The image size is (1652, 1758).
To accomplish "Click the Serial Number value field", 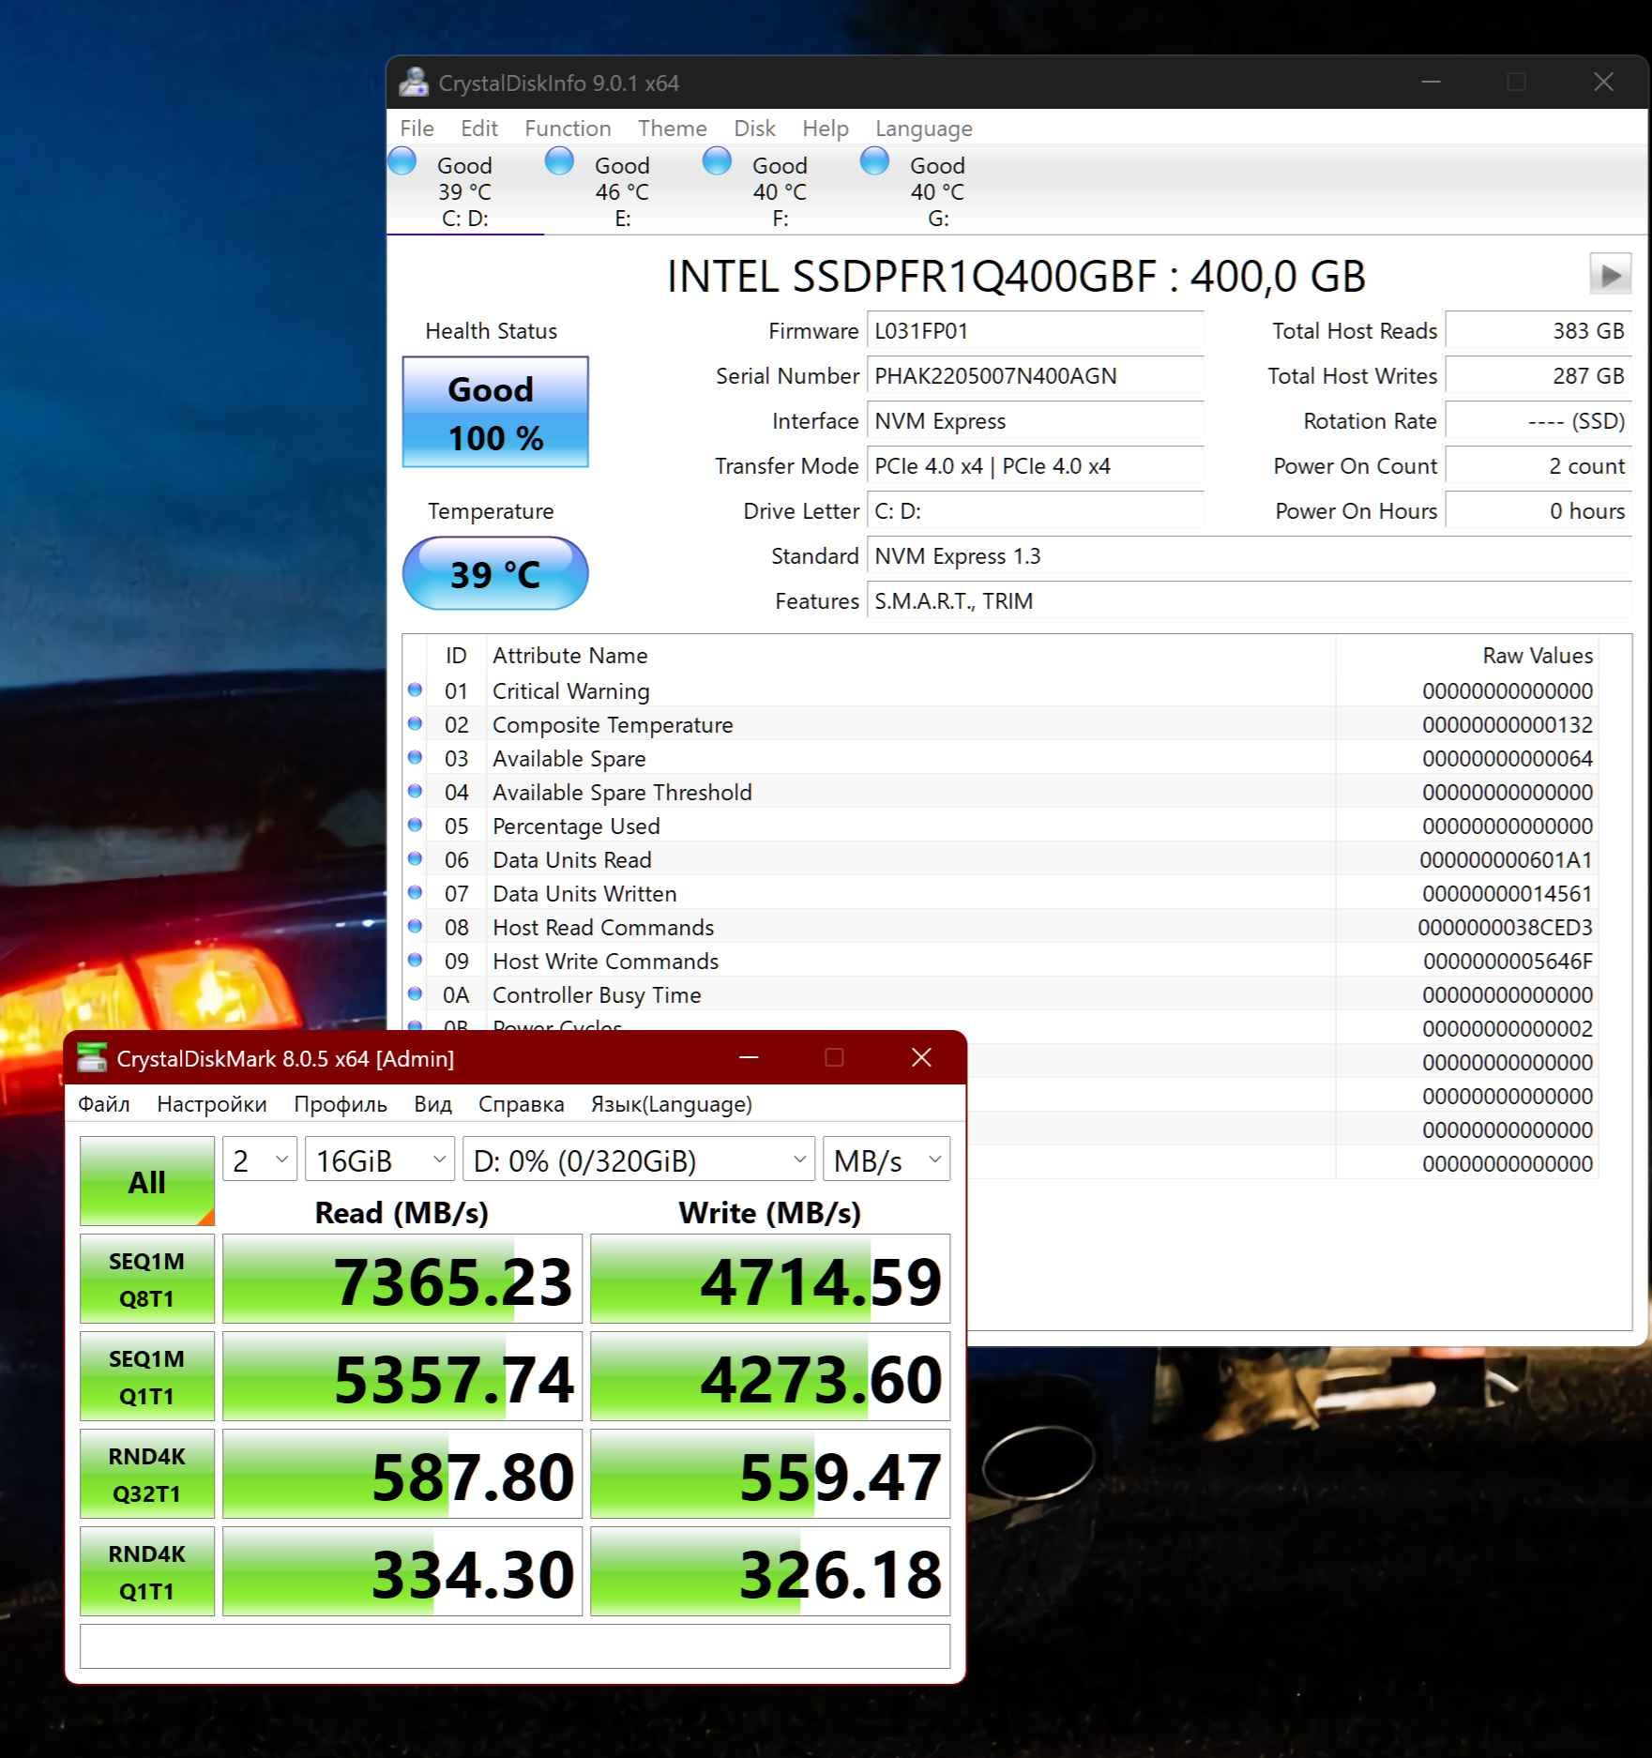I will pyautogui.click(x=1036, y=376).
